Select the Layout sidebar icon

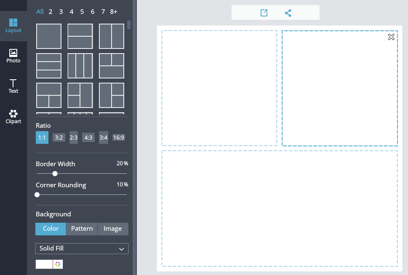(13, 25)
